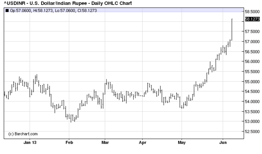Click the 57.0000 price axis label
262x154 pixels.
[252, 42]
